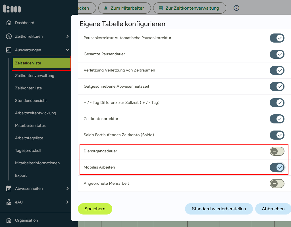Enable the Dienstgangsdauer toggle
Screen dimensions: 291x227
click(x=277, y=151)
